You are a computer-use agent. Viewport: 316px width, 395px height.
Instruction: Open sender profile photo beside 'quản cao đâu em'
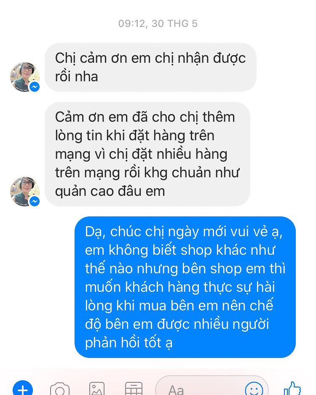(25, 192)
